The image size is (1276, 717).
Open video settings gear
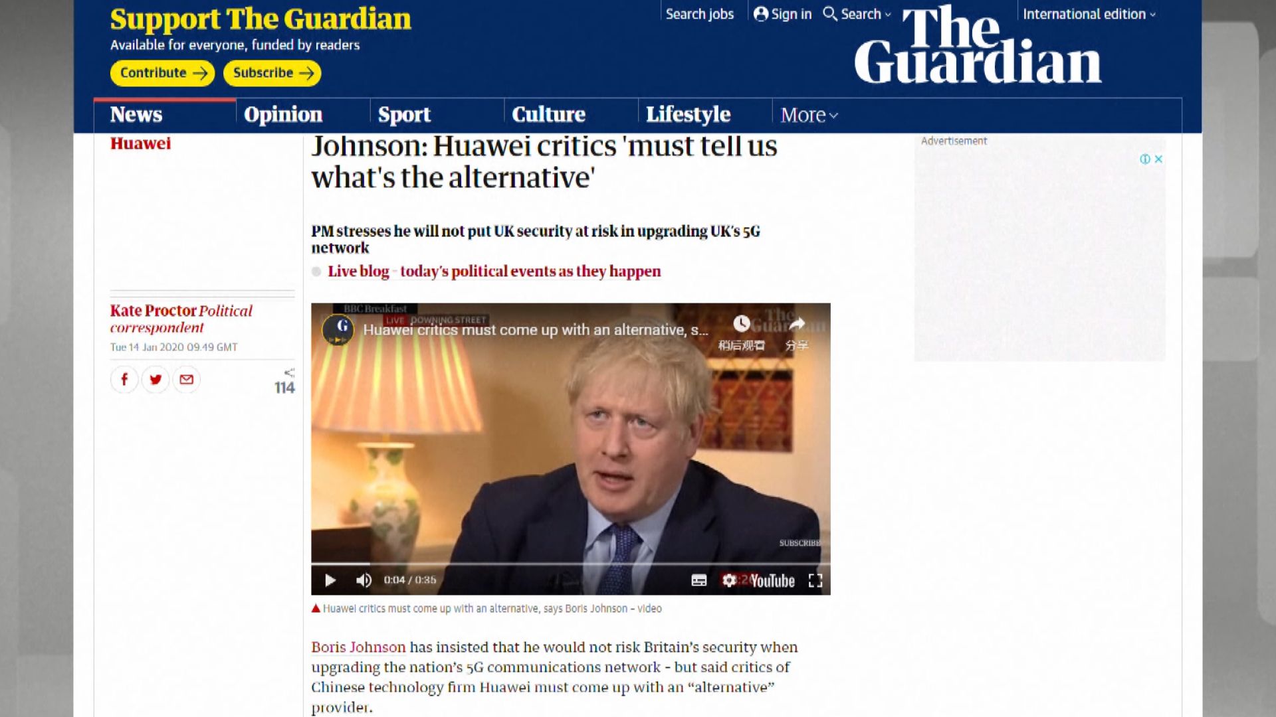pyautogui.click(x=729, y=580)
